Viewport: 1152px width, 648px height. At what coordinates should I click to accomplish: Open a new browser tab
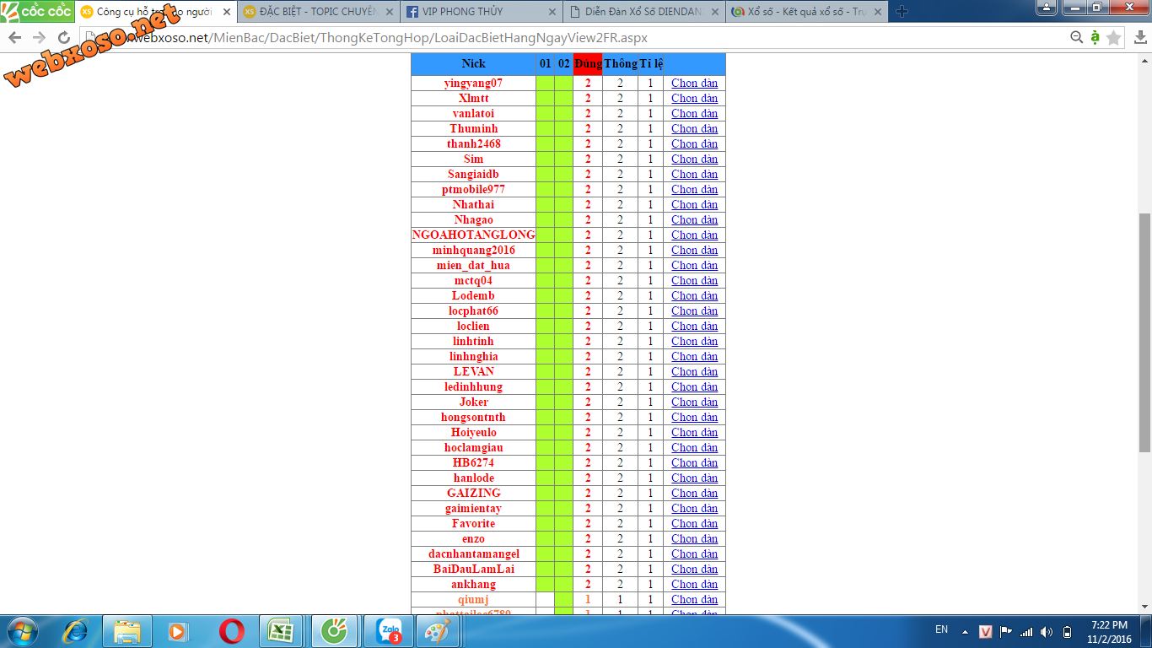[x=902, y=12]
